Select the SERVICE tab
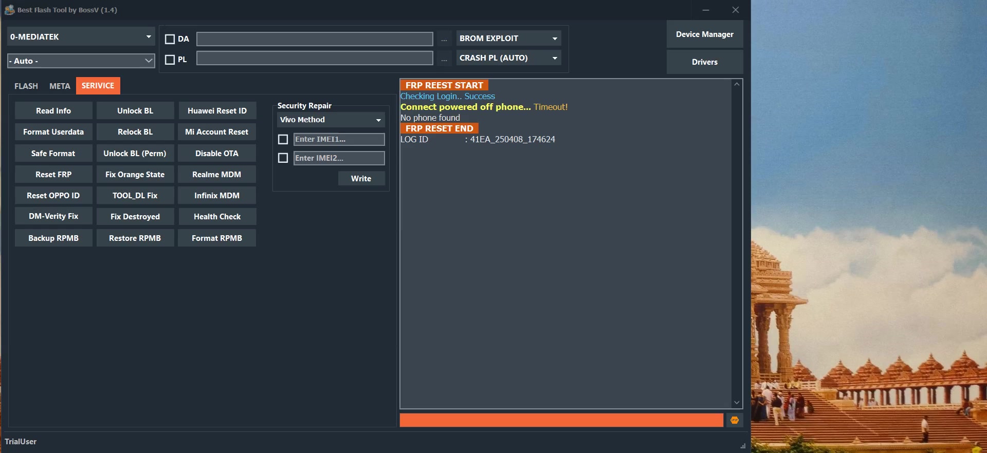 click(x=98, y=86)
